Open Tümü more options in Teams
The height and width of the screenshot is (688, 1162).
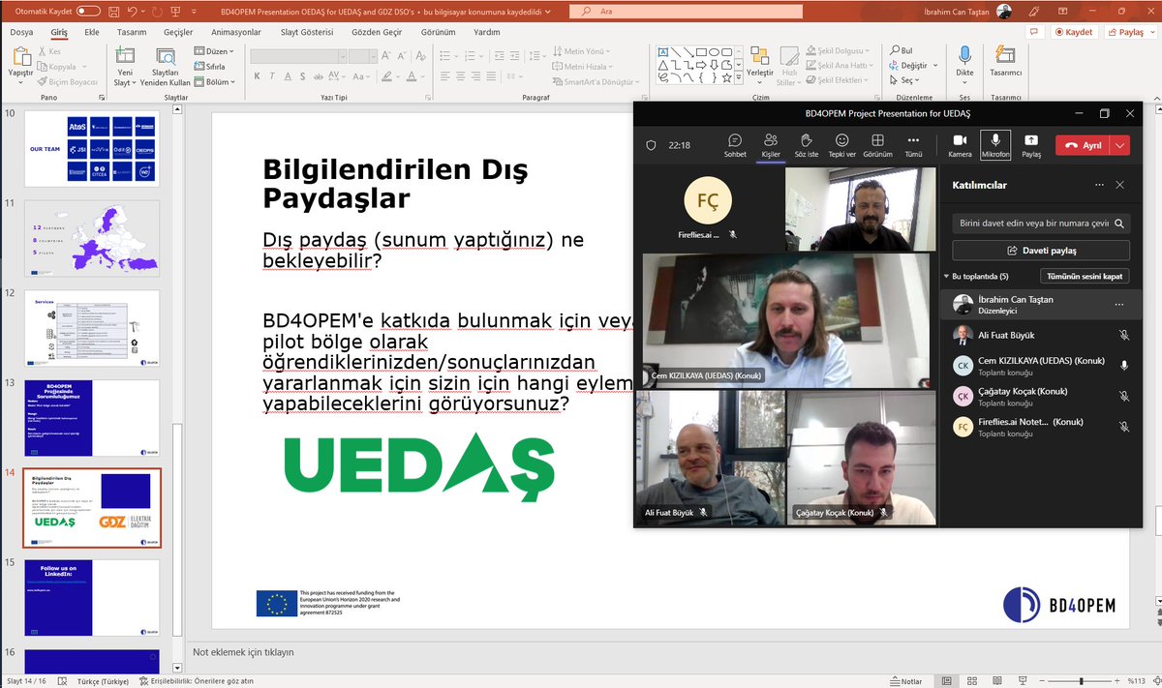tap(913, 145)
